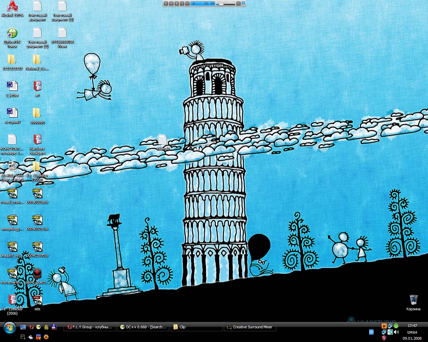Select the site PNG image file

tap(37, 303)
